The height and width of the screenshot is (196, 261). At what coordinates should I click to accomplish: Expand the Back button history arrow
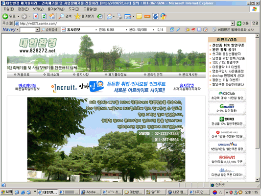click(x=18, y=16)
